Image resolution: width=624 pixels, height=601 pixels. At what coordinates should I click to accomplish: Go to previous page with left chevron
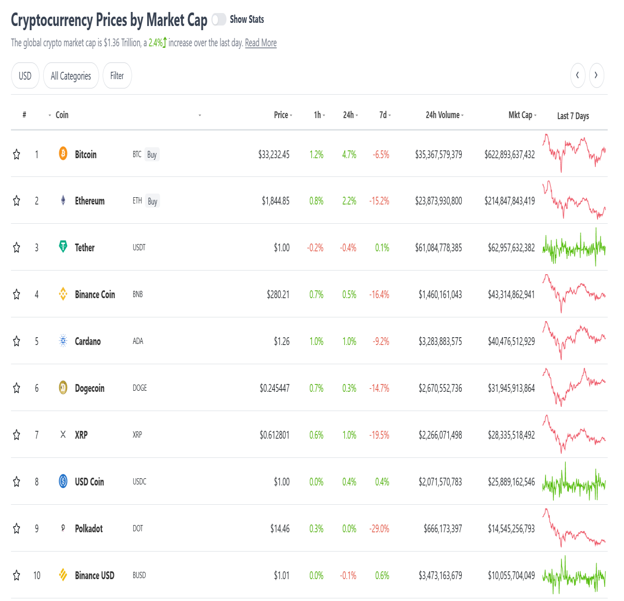coord(578,75)
